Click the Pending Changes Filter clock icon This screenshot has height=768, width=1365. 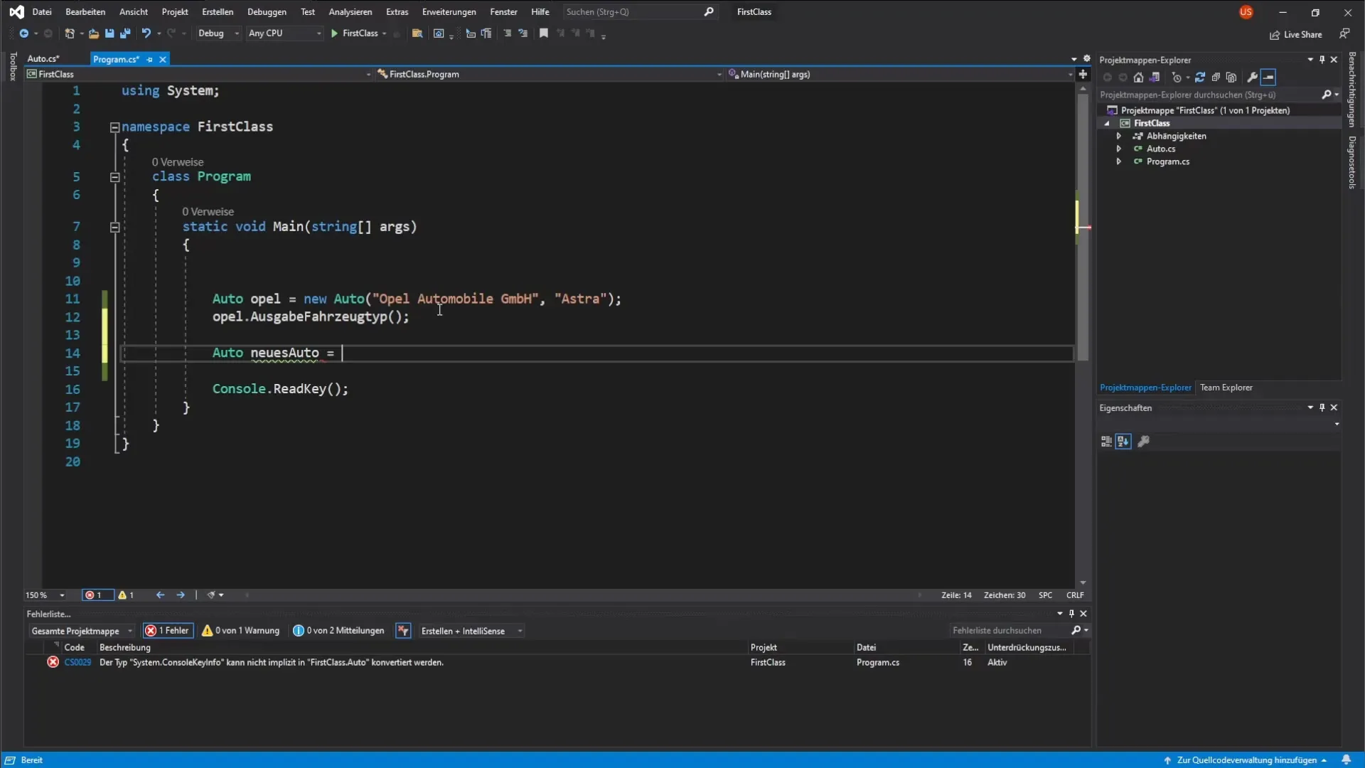1177,78
